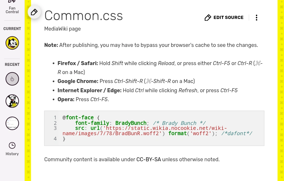
Task: Click the Common.css page title
Action: (84, 16)
